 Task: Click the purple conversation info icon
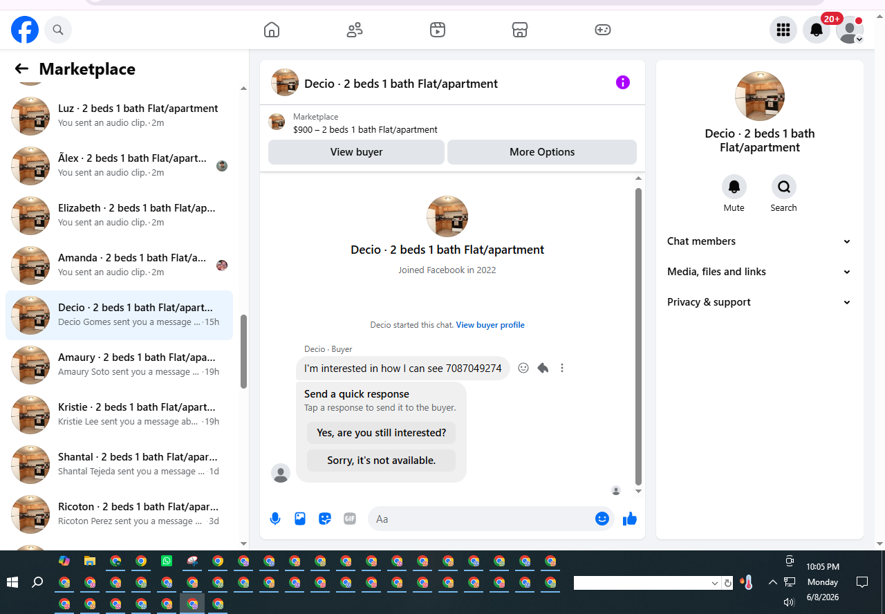click(x=623, y=83)
